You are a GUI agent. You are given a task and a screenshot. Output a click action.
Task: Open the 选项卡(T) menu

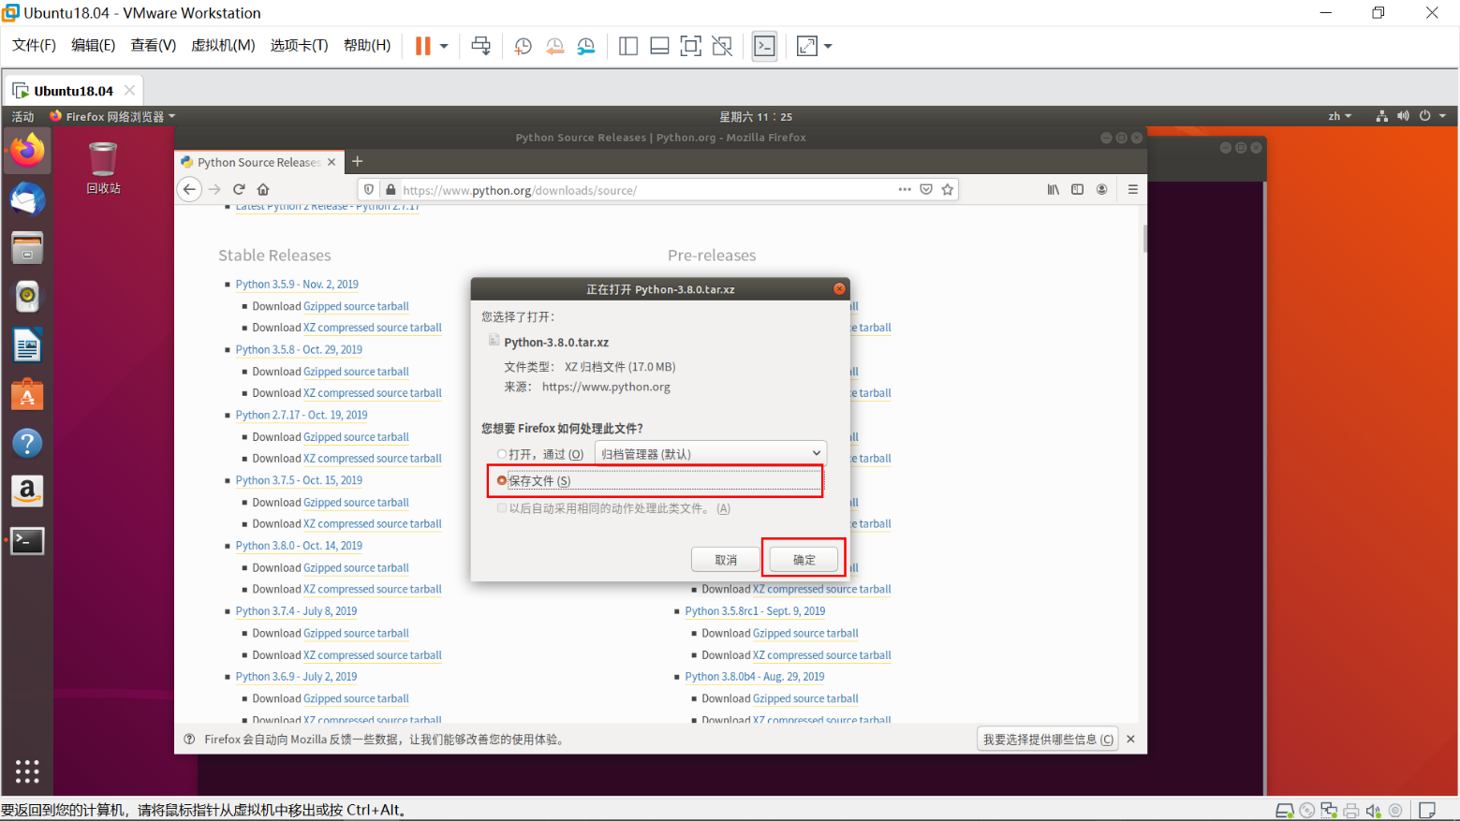coord(299,46)
